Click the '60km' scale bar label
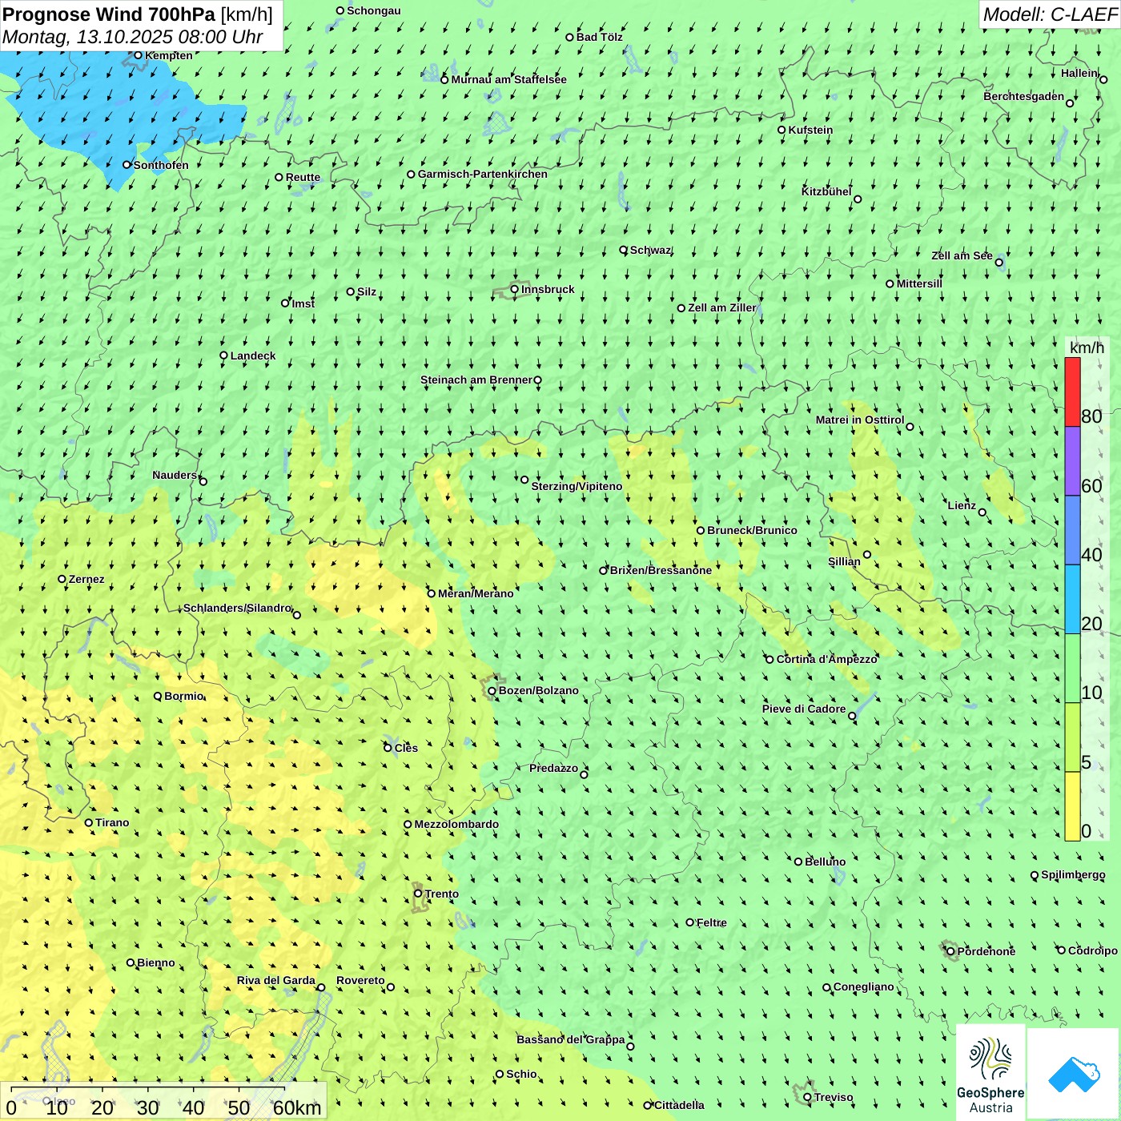The image size is (1121, 1121). pos(297,1108)
